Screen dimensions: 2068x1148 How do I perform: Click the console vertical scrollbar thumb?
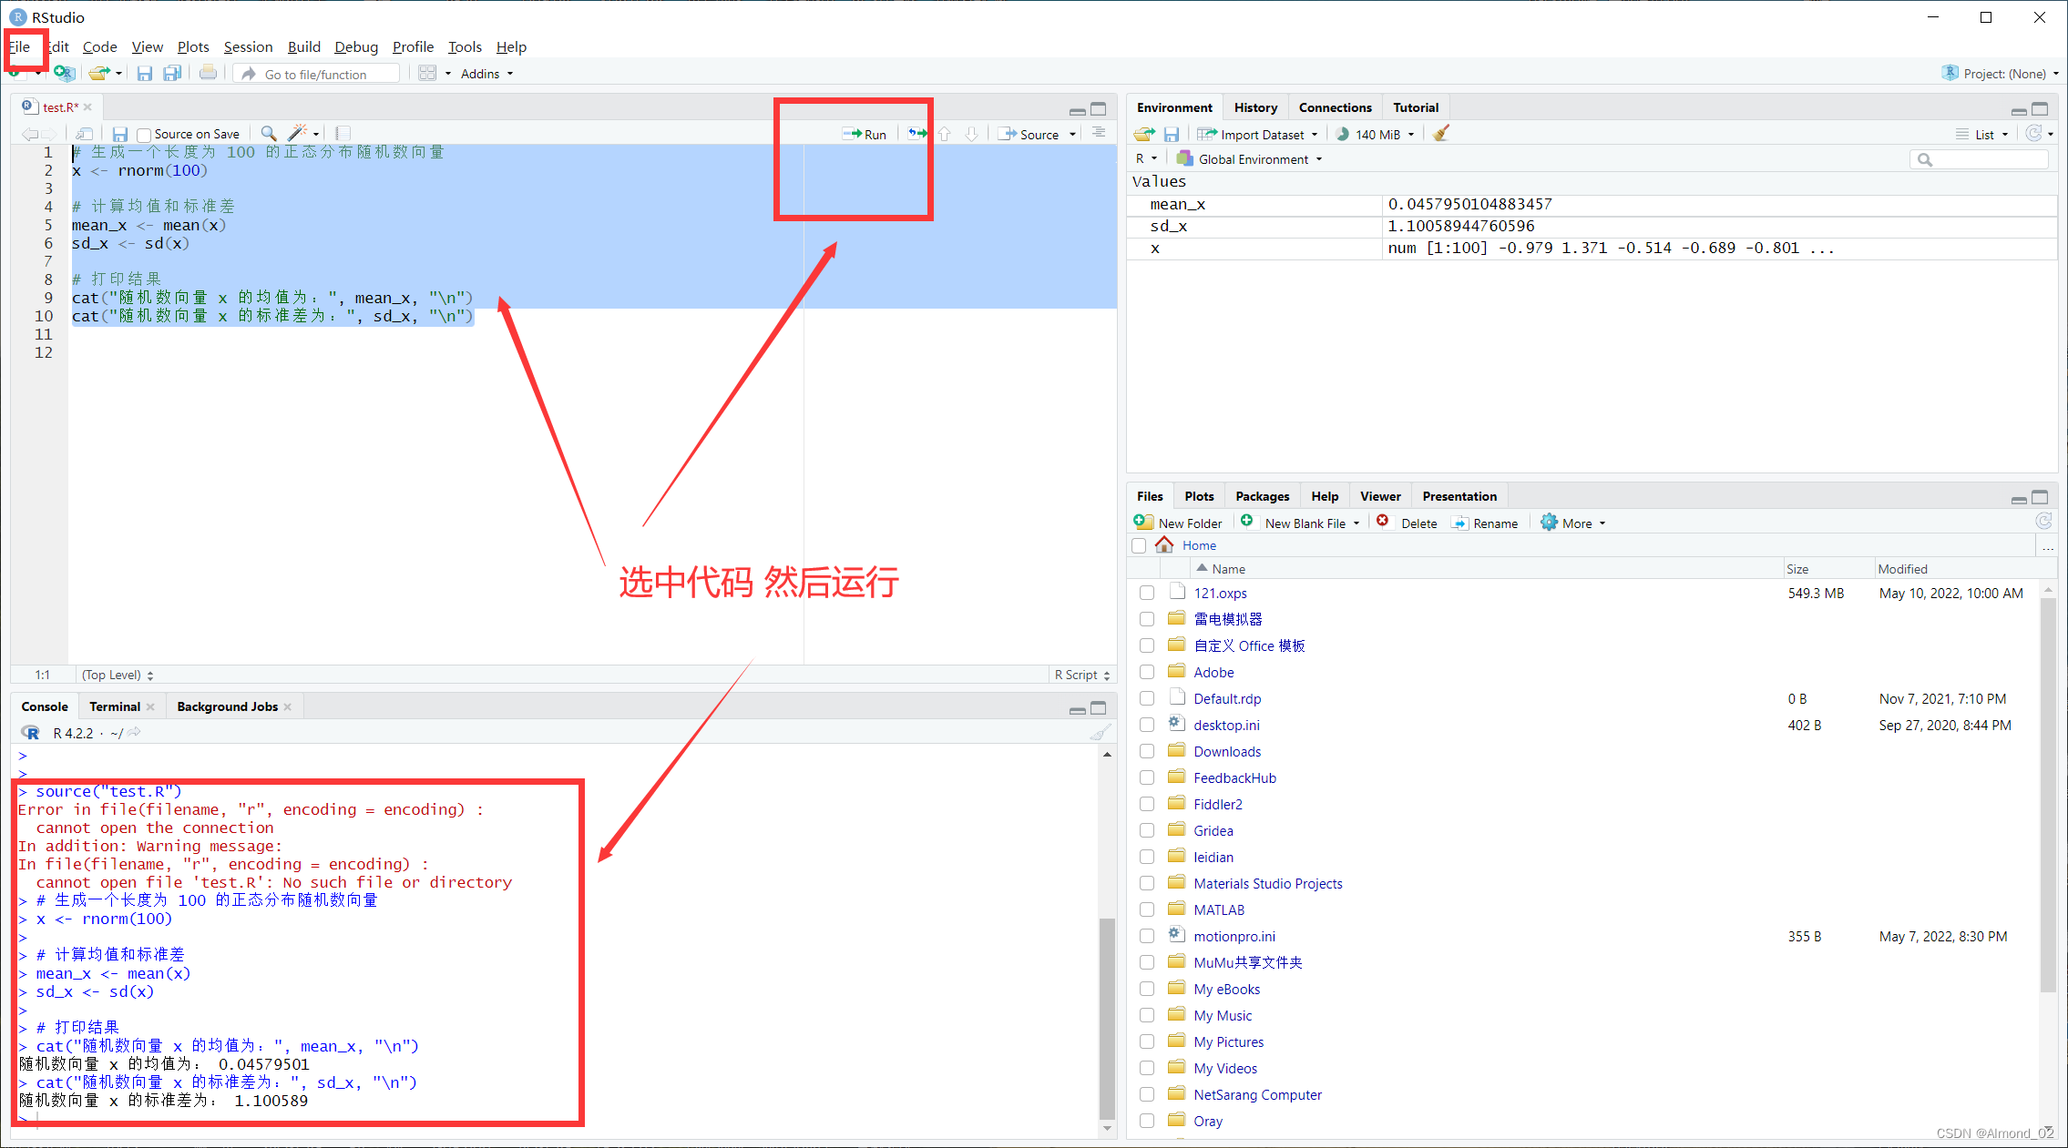pos(1107,1015)
